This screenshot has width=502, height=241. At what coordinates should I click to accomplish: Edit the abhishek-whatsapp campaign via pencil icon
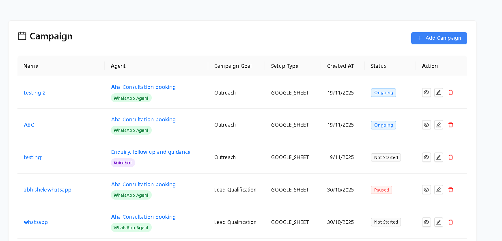pos(438,190)
